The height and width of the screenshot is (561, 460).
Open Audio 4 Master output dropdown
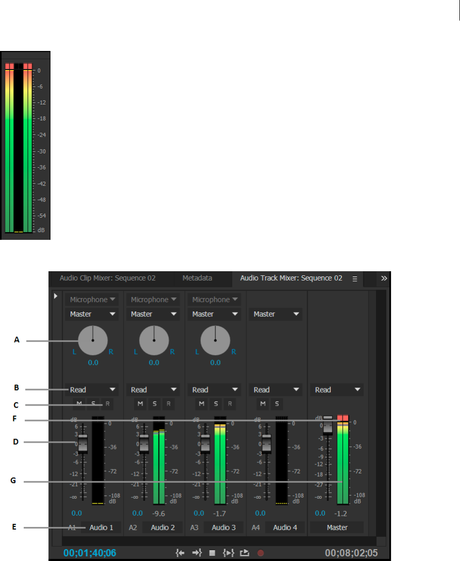click(x=276, y=314)
